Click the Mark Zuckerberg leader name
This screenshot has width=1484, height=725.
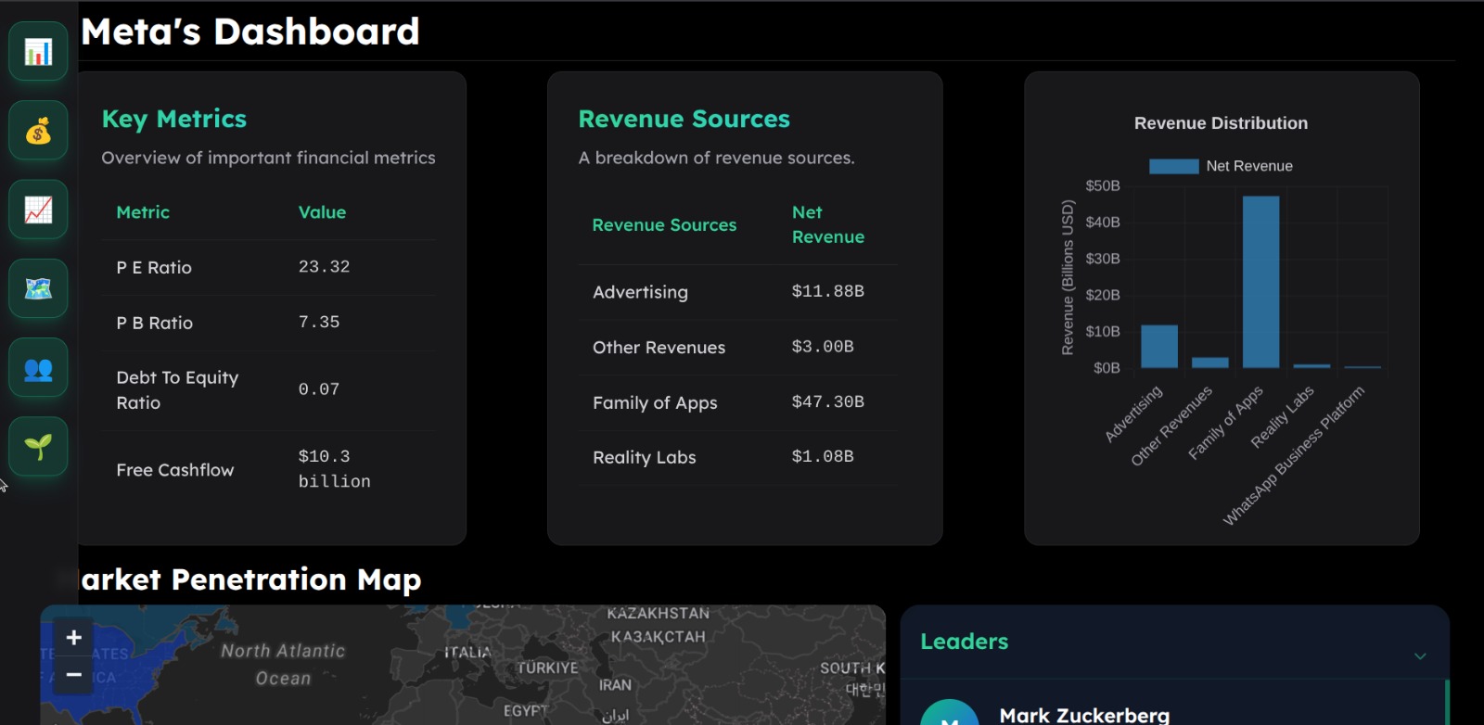(x=1084, y=715)
